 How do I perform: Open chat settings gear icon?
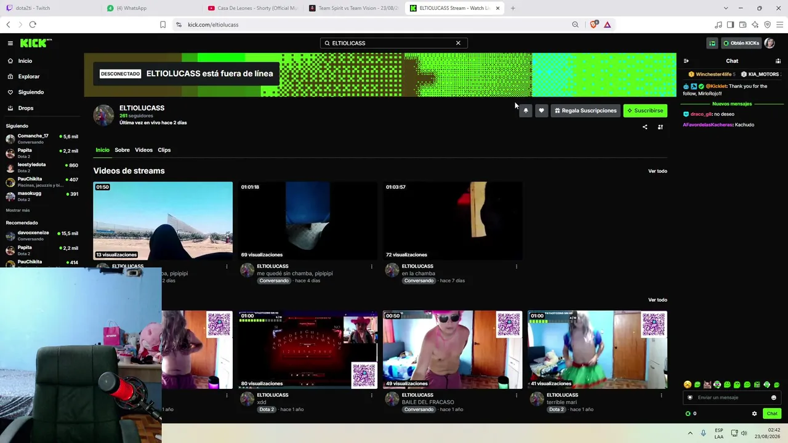pos(754,413)
